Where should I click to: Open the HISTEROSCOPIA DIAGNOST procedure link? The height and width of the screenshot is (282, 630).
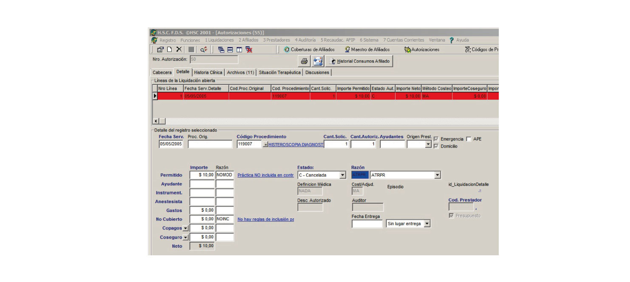pyautogui.click(x=296, y=145)
